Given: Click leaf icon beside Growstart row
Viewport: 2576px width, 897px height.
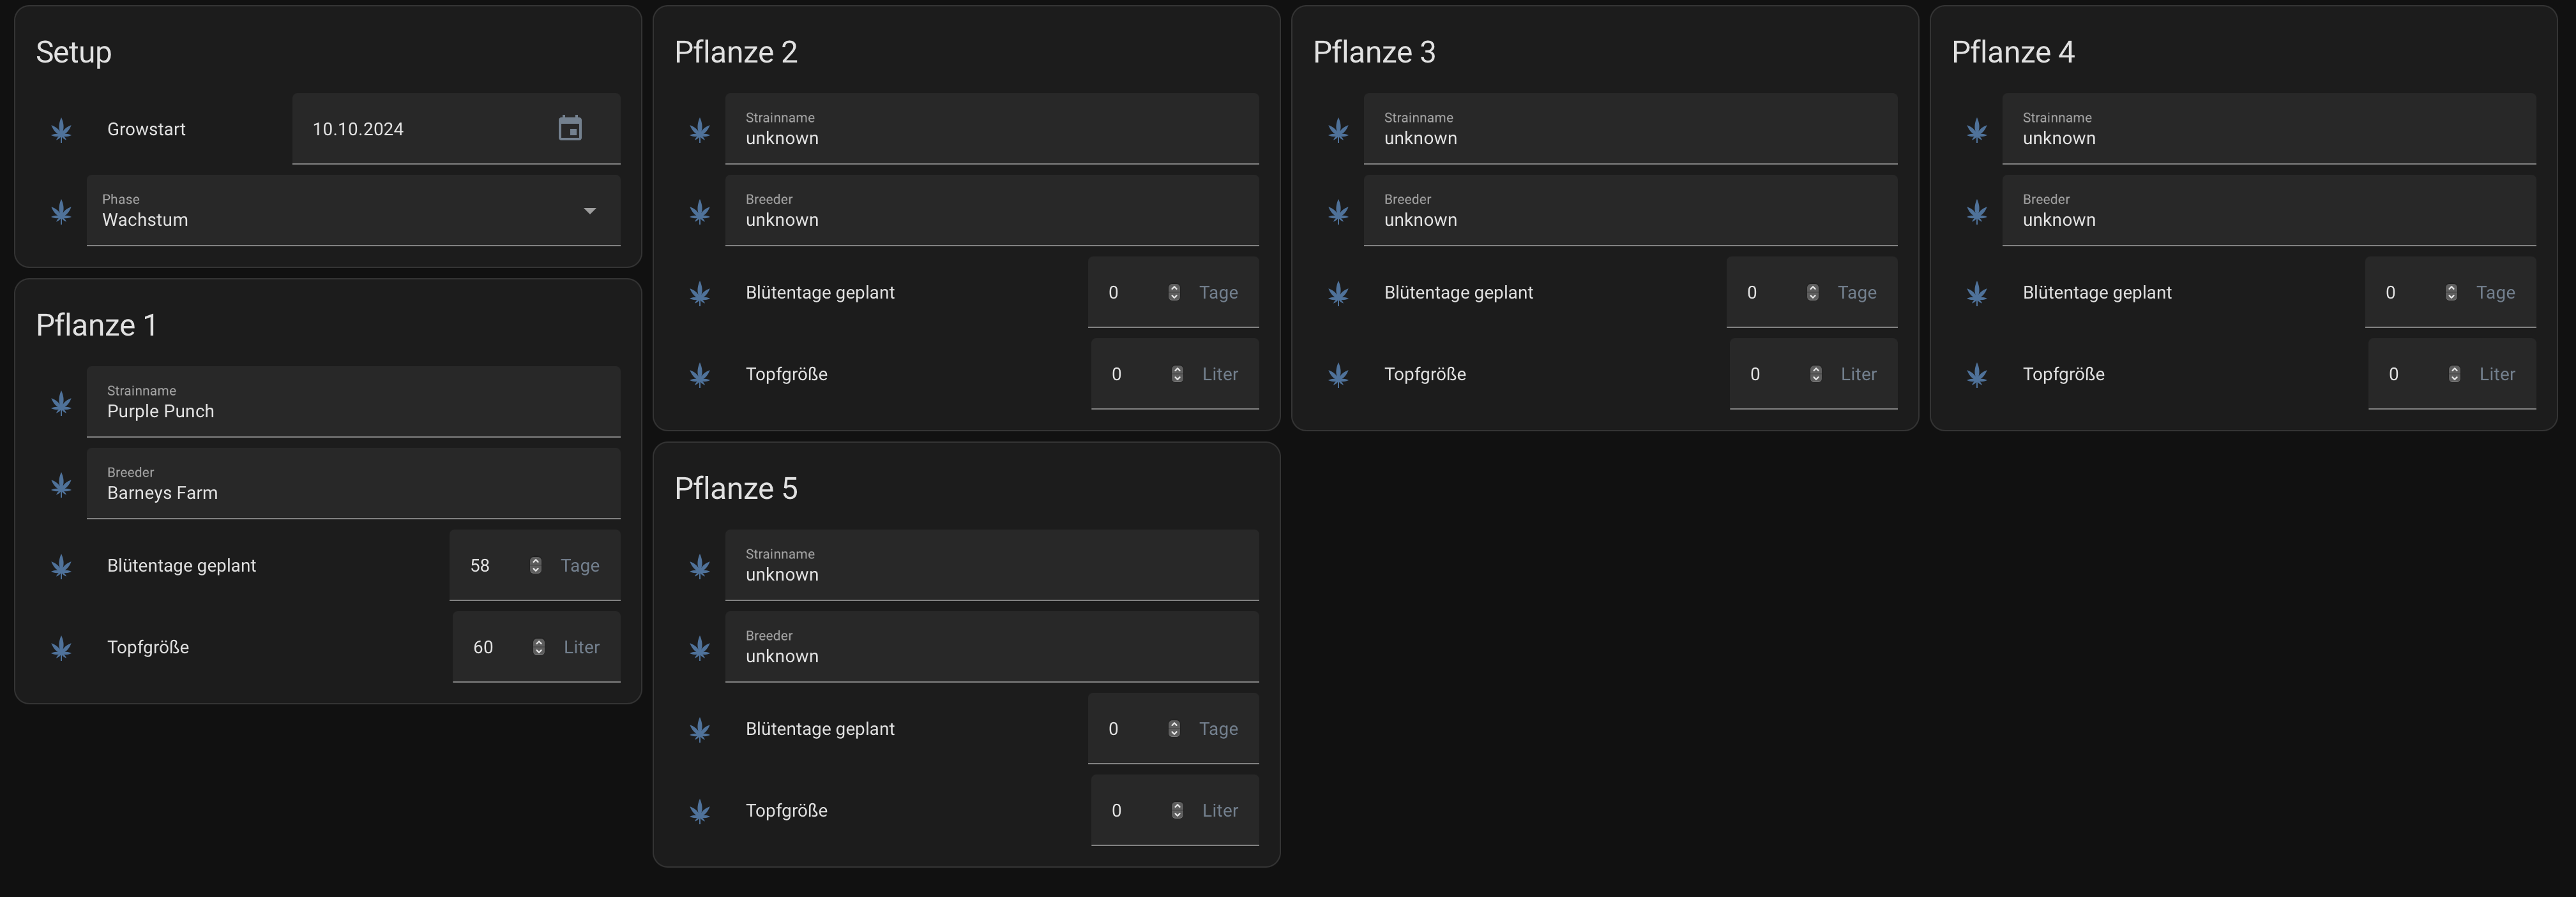Looking at the screenshot, I should [x=61, y=130].
